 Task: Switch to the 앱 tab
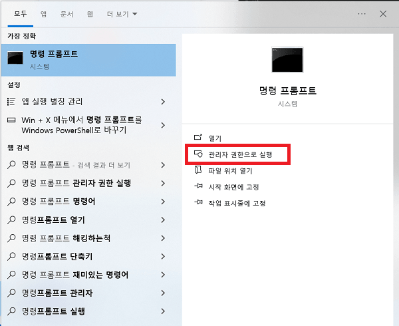[x=43, y=14]
